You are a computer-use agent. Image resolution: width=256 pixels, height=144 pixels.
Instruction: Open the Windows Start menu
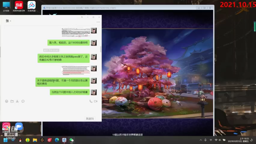click(5, 140)
